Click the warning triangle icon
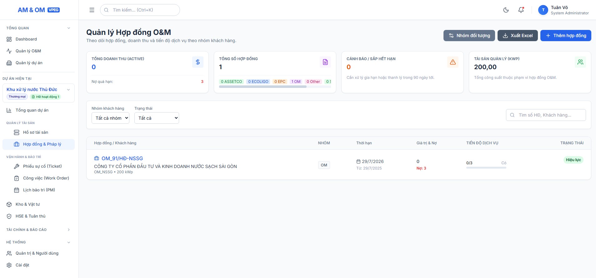Screen dimensions: 596x278 [x=453, y=62]
